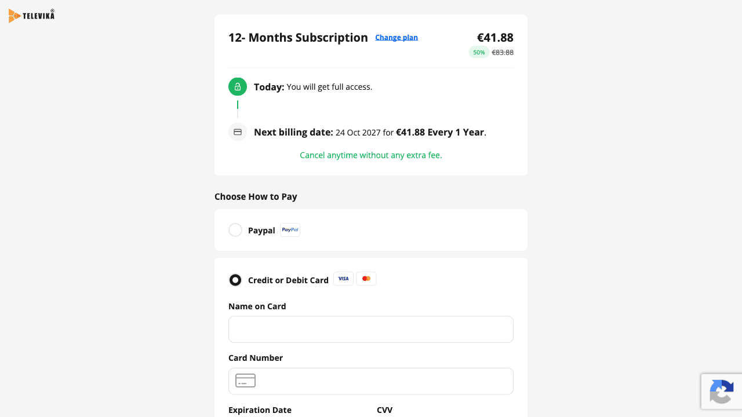Click the card icon inside Card Number field
This screenshot has height=417, width=742.
coord(245,381)
